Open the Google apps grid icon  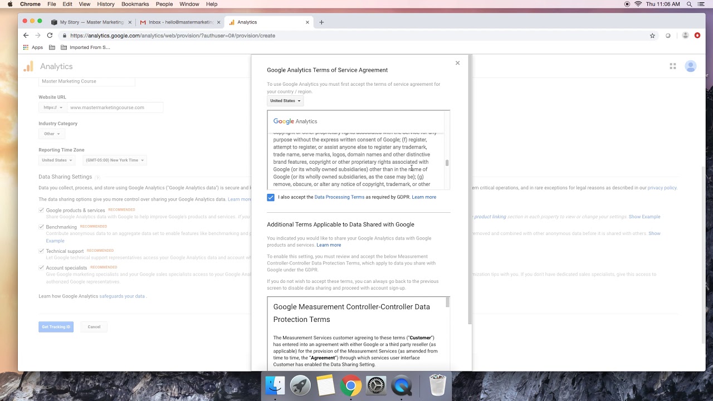point(673,66)
